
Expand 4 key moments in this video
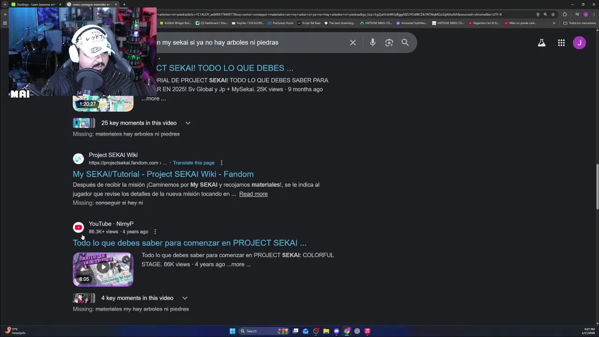[185, 298]
